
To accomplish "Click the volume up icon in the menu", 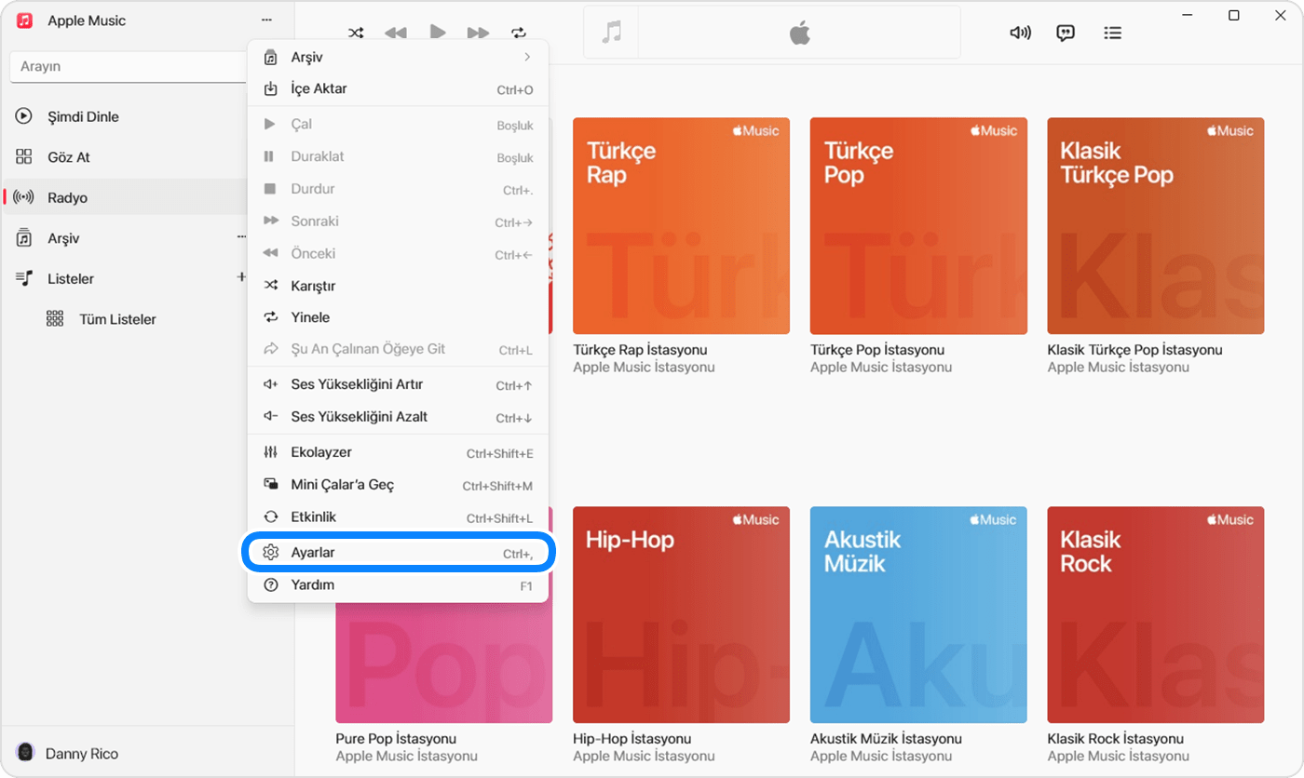I will click(x=271, y=385).
